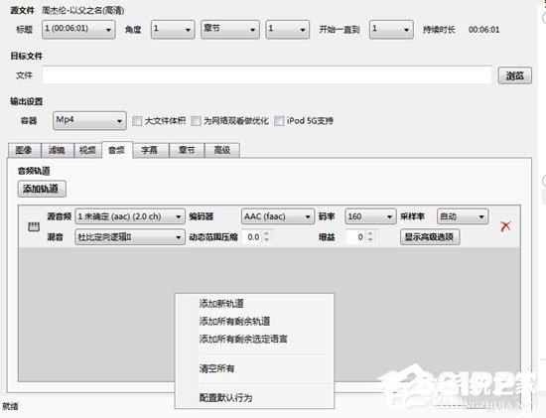Open the chapter start dropdown after 章节

click(287, 29)
